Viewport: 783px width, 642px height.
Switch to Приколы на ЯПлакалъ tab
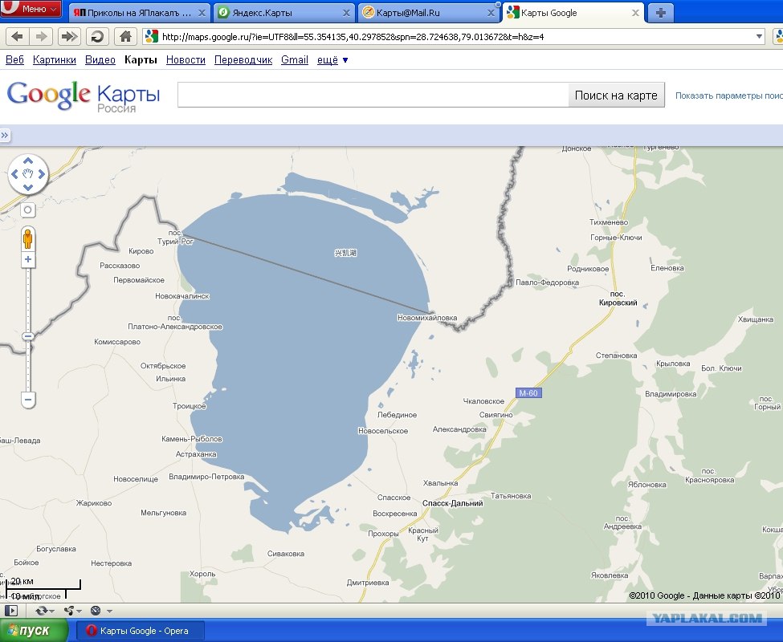[x=140, y=13]
